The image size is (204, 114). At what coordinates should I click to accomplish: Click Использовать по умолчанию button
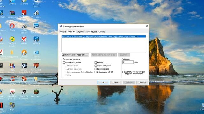104,55
